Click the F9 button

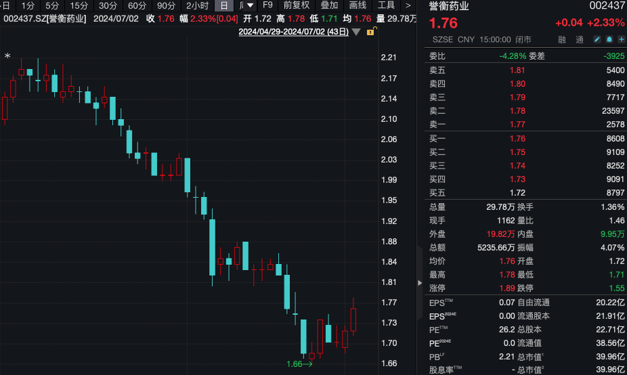coord(268,5)
